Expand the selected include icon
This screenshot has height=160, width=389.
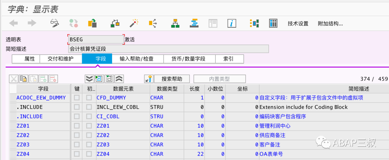(99, 79)
